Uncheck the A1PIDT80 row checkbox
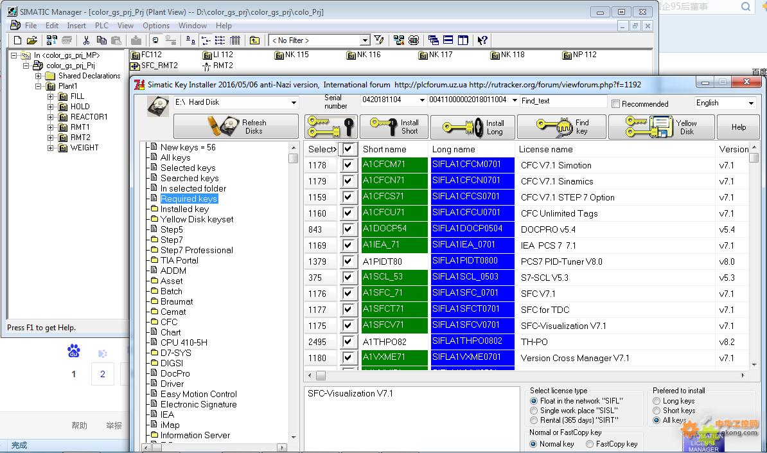This screenshot has width=767, height=453. [x=348, y=262]
